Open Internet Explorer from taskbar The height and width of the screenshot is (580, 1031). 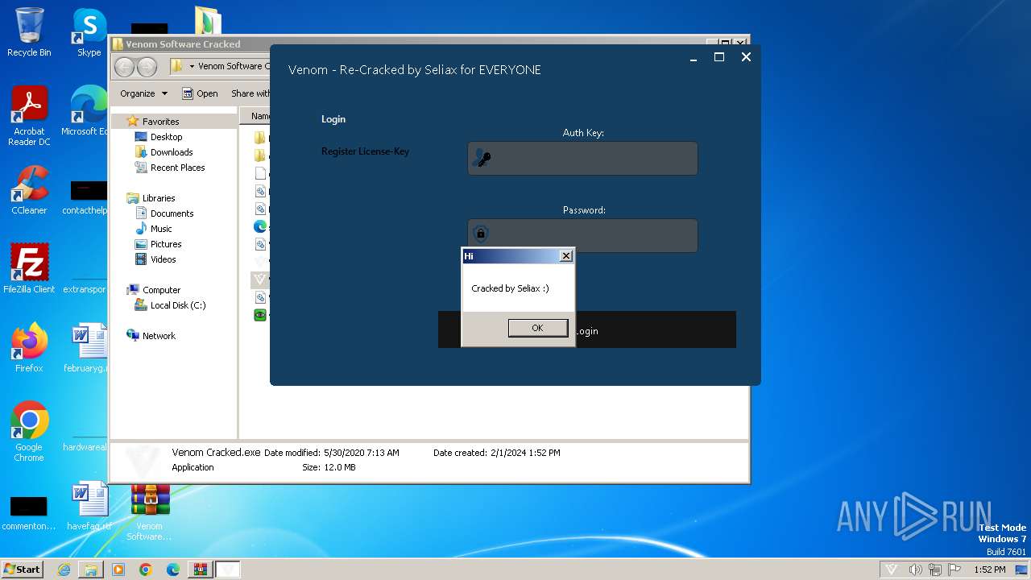pyautogui.click(x=64, y=570)
